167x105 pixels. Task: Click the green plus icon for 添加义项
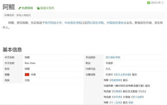tap(148, 3)
